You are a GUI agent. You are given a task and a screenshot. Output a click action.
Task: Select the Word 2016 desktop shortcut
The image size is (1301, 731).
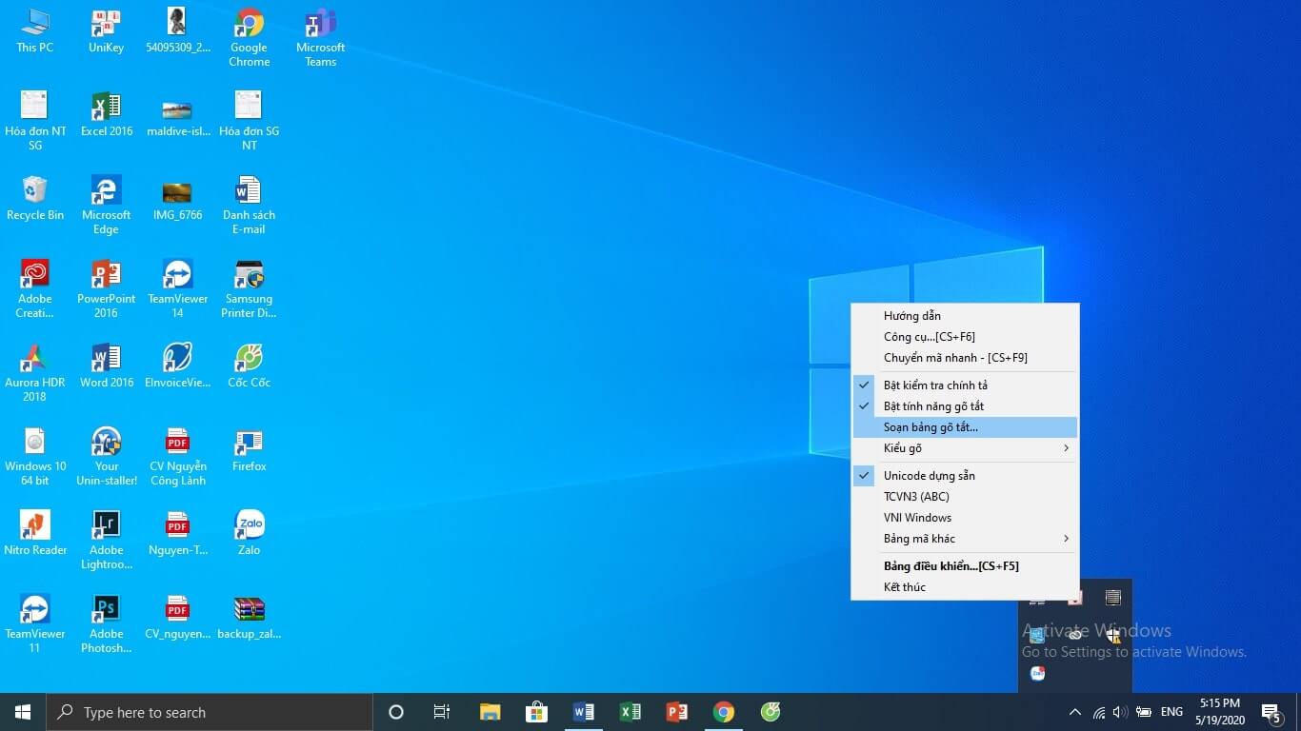click(107, 366)
